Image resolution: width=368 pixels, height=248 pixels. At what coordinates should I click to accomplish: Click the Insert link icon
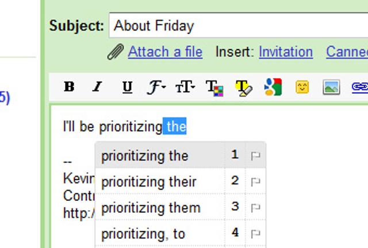click(x=360, y=87)
